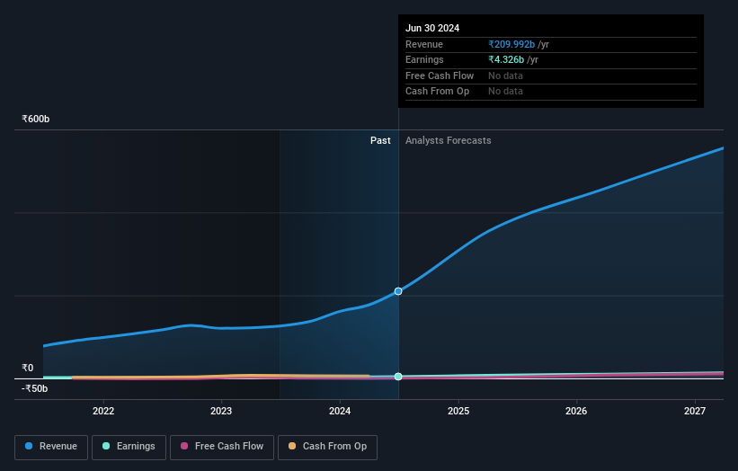
Task: Toggle the Cash From Op legend button
Action: tap(327, 447)
